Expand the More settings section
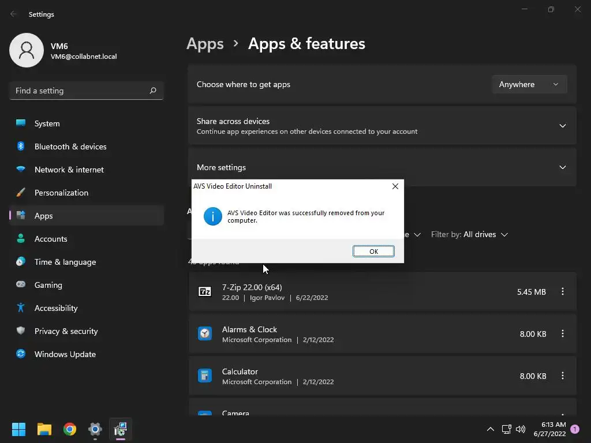This screenshot has height=443, width=591. tap(562, 167)
